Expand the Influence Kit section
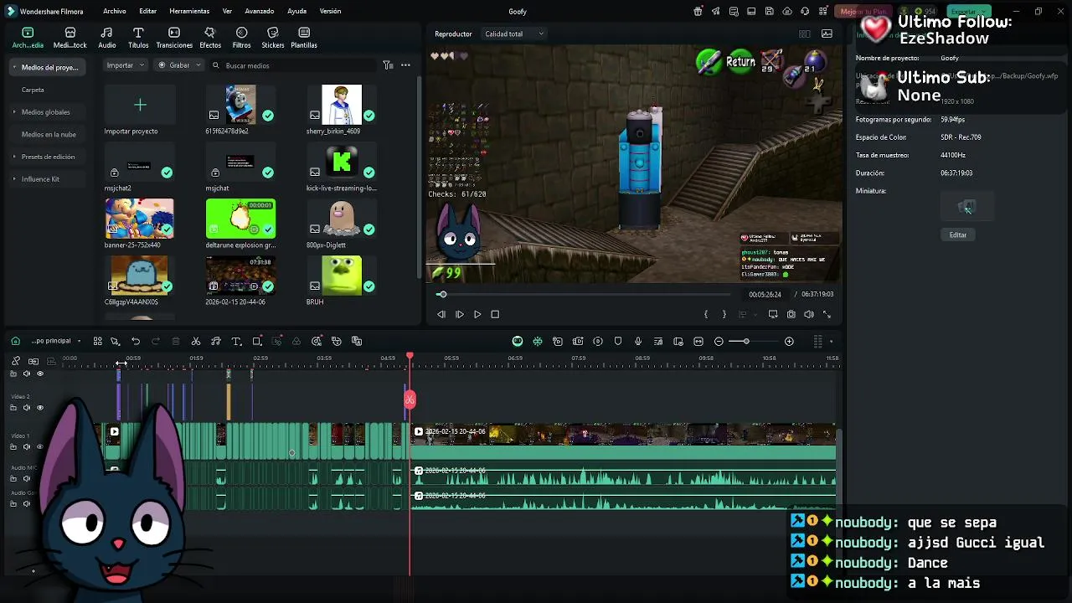The height and width of the screenshot is (603, 1072). [x=13, y=179]
